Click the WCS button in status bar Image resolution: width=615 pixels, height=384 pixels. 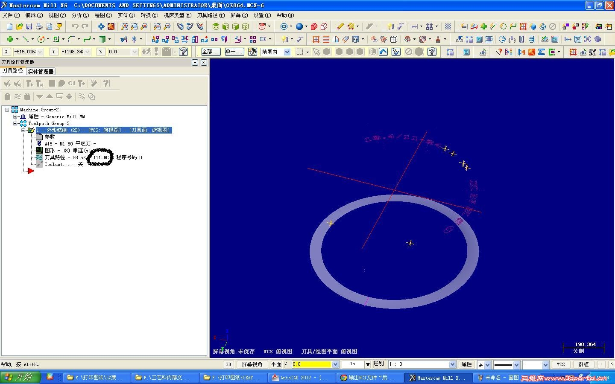coord(561,364)
